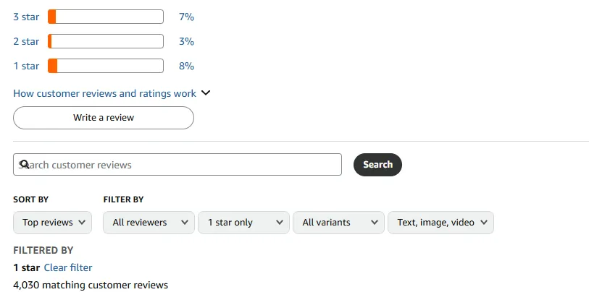Screen dimensions: 589x292
Task: Click the 7% three-star percentage link
Action: coord(186,17)
